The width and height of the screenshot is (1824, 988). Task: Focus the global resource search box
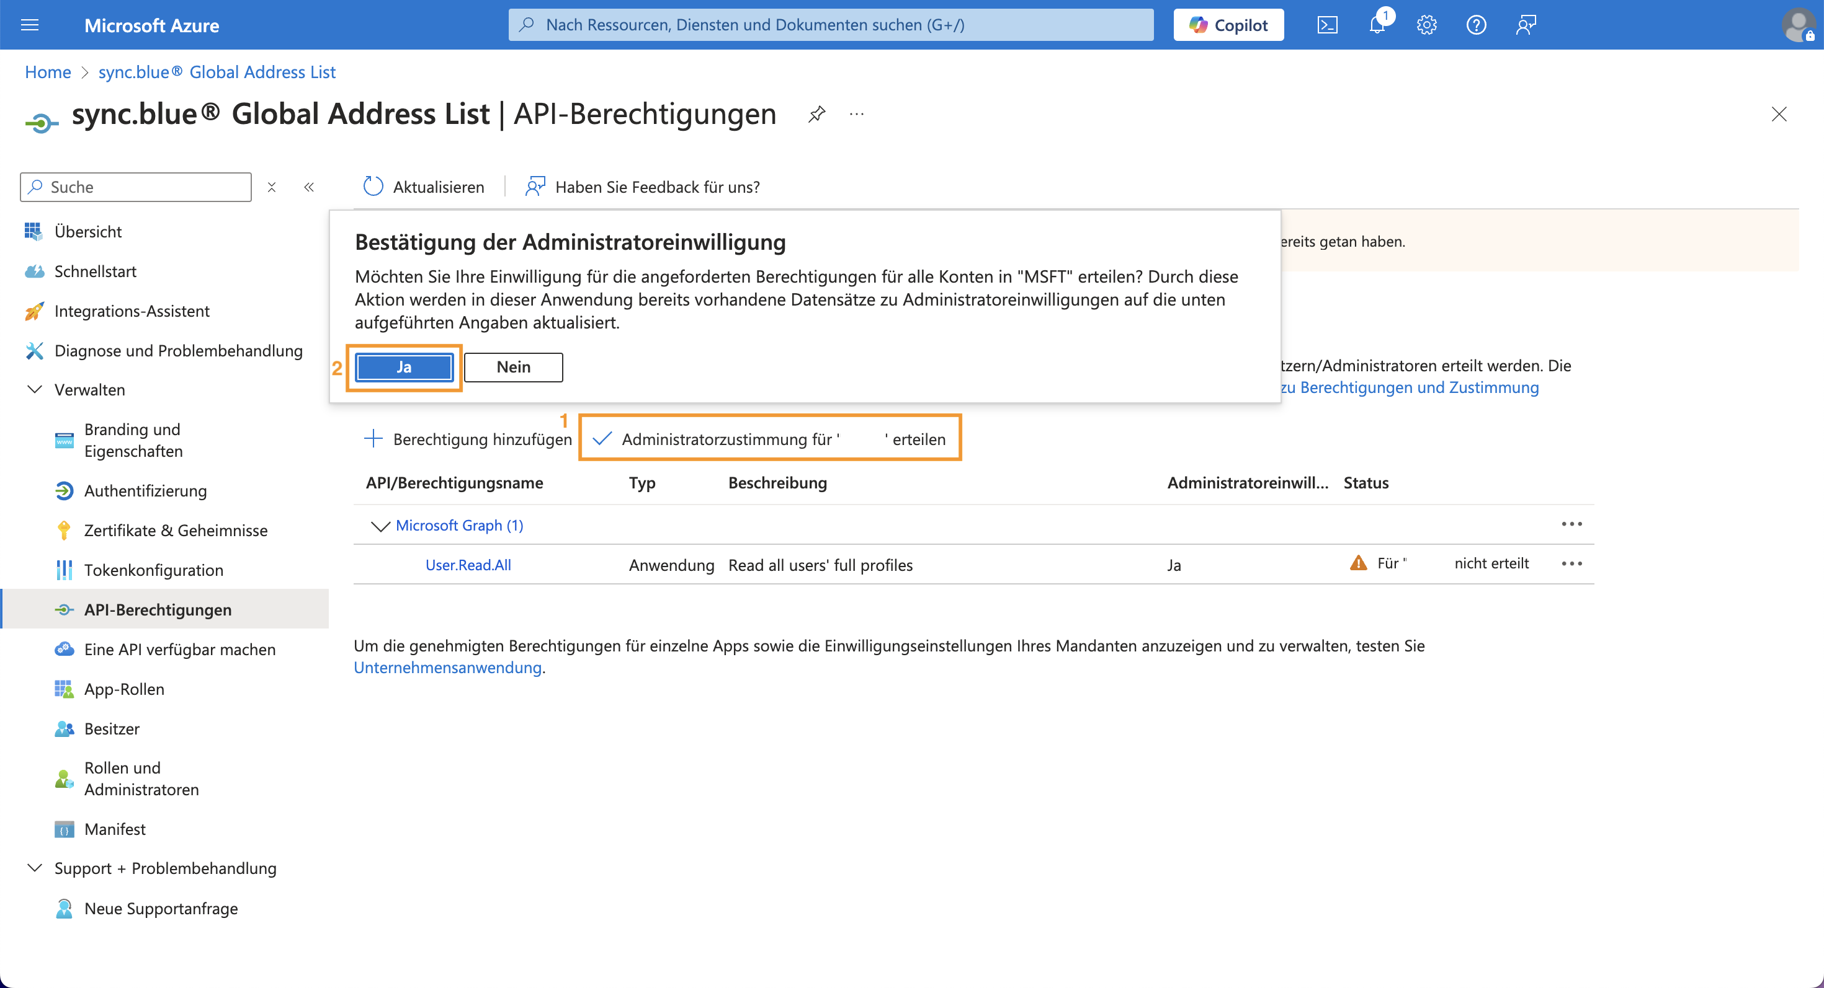831,25
